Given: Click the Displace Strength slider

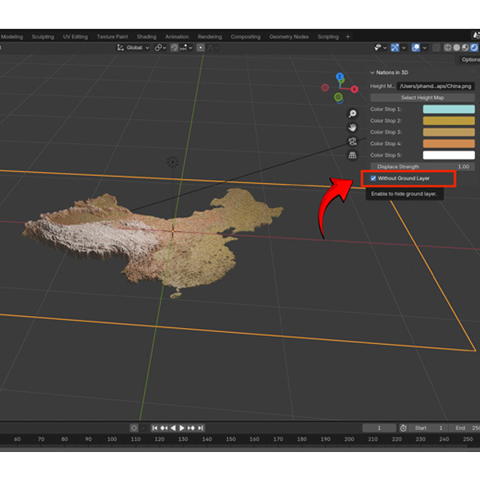Looking at the screenshot, I should [x=422, y=166].
